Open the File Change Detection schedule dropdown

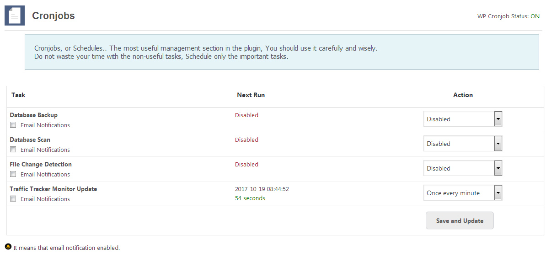click(x=462, y=168)
